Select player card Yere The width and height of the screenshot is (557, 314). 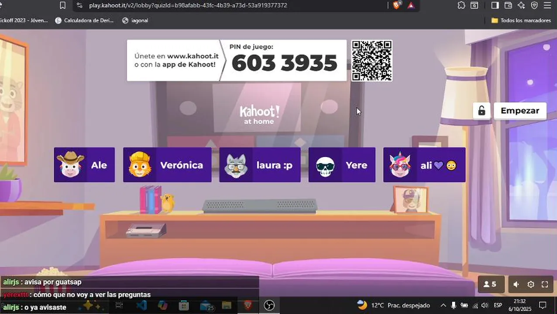coord(342,165)
